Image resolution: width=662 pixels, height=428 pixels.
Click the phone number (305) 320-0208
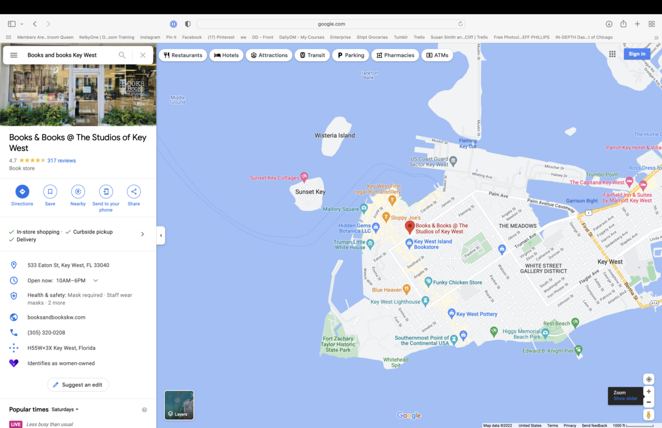(x=46, y=333)
